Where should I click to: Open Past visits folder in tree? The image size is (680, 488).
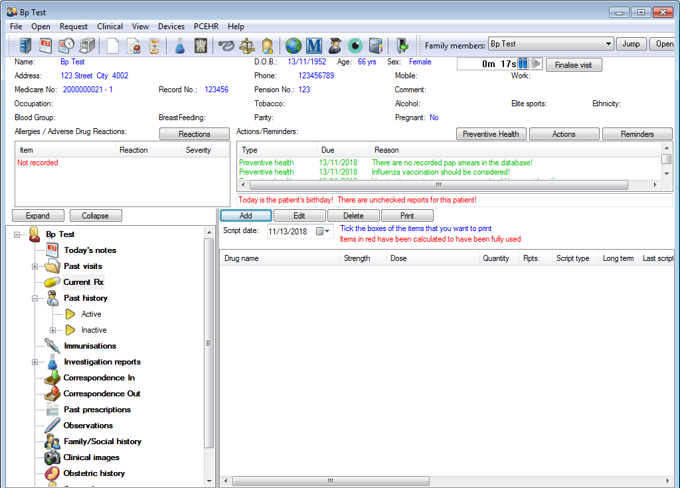pos(83,266)
